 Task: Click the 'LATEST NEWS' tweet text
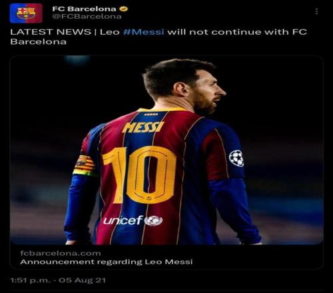51,32
